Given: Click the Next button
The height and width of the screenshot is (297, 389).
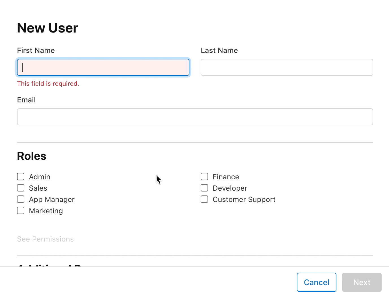Looking at the screenshot, I should (x=362, y=282).
